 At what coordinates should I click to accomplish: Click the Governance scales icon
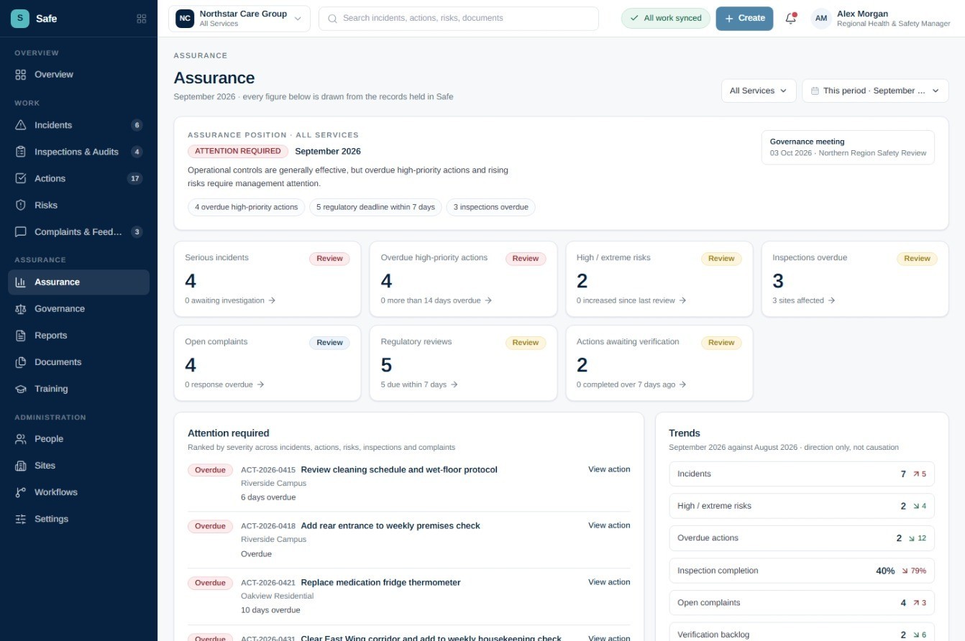(21, 308)
